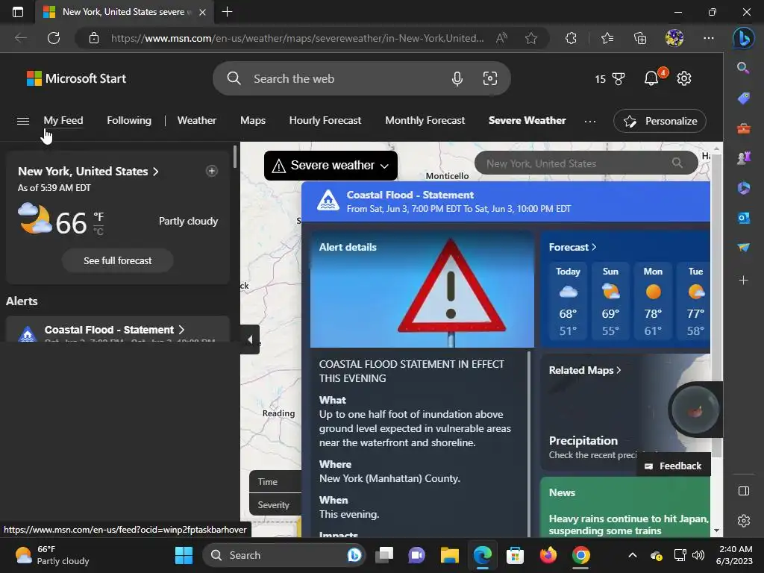The height and width of the screenshot is (573, 764).
Task: Open Microsoft Start settings gear
Action: pyautogui.click(x=684, y=78)
